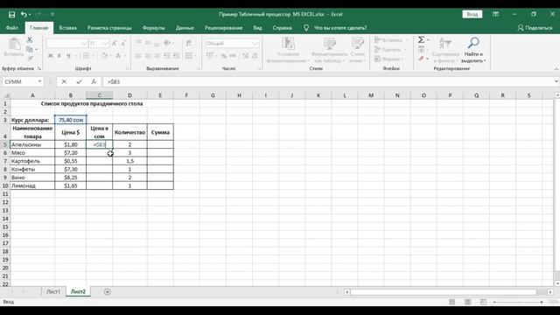
Task: Click the Cut scissors icon
Action: [x=30, y=39]
